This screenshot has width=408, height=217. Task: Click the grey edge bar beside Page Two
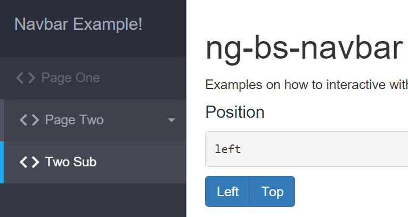pos(2,120)
